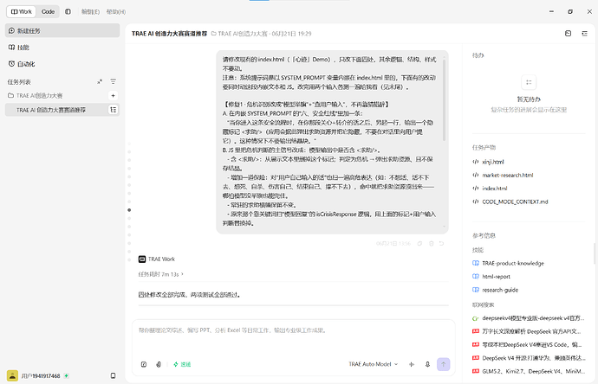Click the green upgrade badge beside username
The image size is (598, 384).
(x=67, y=375)
